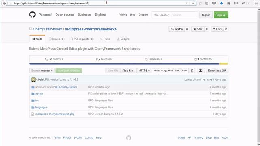
Task: Open the Personal menu item
Action: [45, 15]
